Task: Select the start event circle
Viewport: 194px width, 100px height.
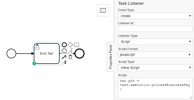Action: click(x=11, y=54)
